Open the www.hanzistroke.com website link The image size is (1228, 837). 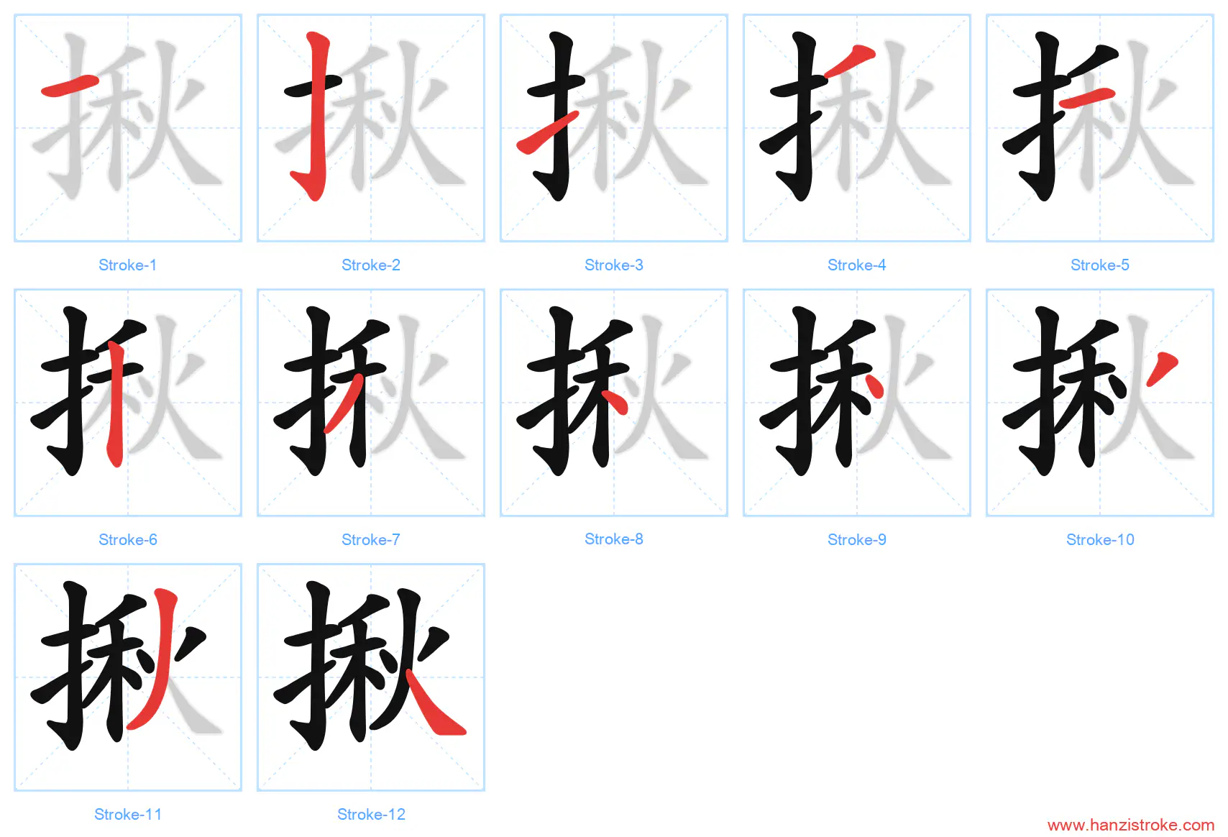(1131, 825)
